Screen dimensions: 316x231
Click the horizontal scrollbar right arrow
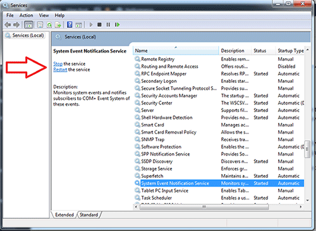tap(301, 207)
